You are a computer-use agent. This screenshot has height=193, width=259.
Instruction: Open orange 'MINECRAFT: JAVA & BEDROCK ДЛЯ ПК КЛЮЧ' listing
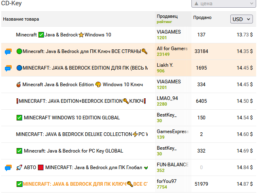[82, 184]
